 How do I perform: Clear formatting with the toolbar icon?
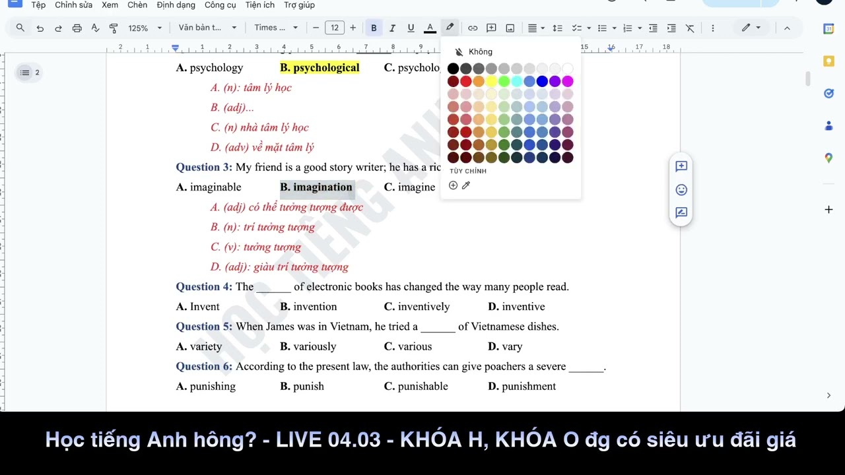690,28
